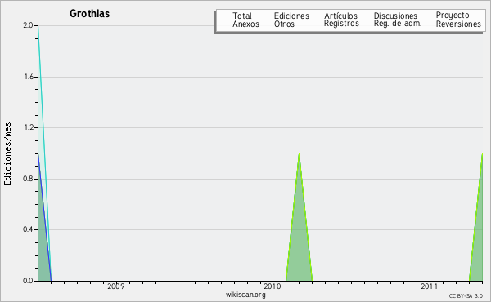Click the Artículos legend entry
The width and height of the screenshot is (491, 302).
point(334,16)
